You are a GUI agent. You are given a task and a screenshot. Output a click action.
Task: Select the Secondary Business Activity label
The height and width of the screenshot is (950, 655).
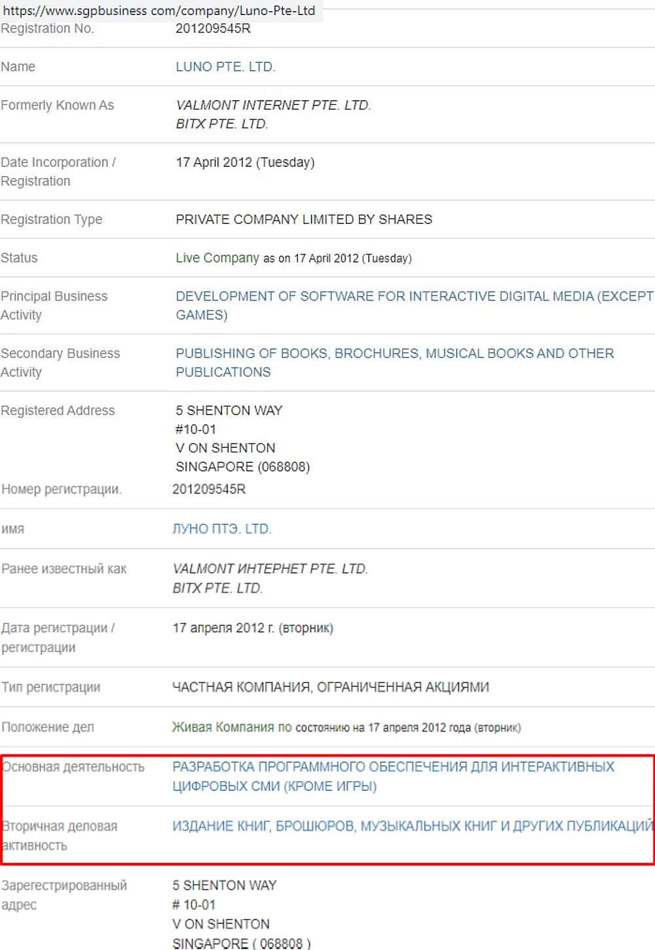[60, 363]
